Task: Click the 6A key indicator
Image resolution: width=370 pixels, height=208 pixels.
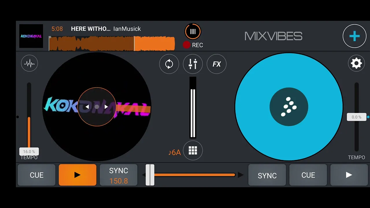Action: tap(174, 152)
